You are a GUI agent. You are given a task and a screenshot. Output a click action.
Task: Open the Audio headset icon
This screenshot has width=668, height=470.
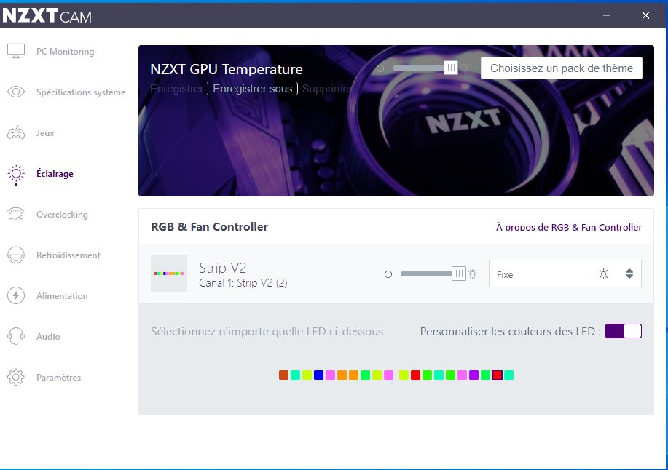(x=16, y=337)
